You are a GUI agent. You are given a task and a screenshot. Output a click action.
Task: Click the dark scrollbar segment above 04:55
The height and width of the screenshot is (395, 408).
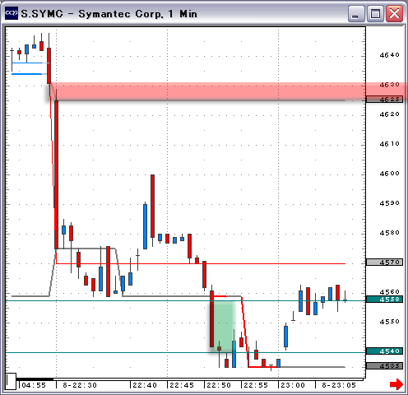point(35,379)
